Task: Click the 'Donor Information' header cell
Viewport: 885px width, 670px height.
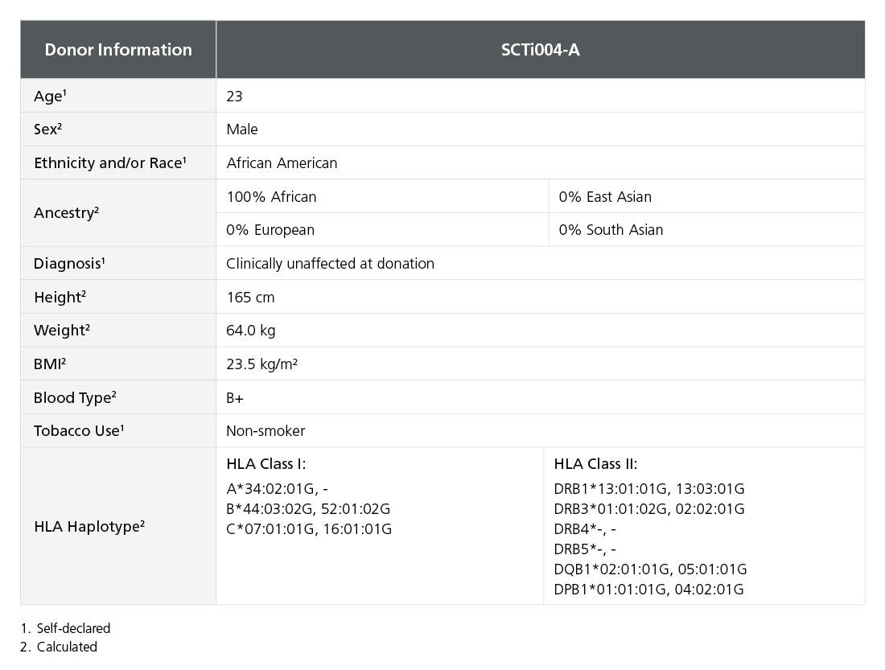Action: click(118, 50)
